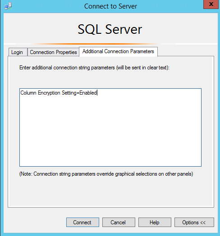This screenshot has width=220, height=236.
Task: Close the Connect to Server dialog
Action: [211, 4]
